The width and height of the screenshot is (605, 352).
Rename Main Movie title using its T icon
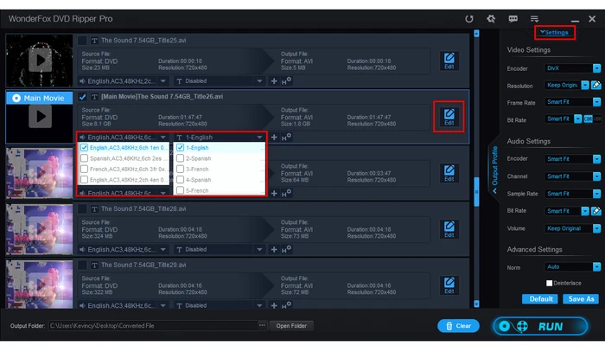click(94, 97)
